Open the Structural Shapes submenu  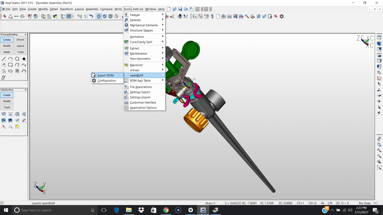[144, 31]
